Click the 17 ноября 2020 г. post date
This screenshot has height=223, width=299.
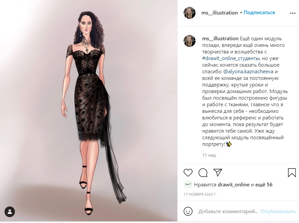200,194
